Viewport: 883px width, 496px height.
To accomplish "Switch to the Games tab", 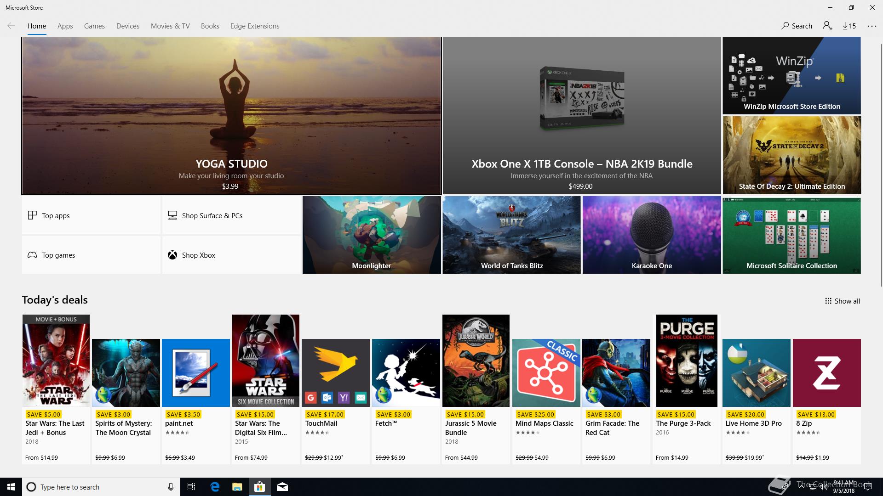I will (94, 26).
